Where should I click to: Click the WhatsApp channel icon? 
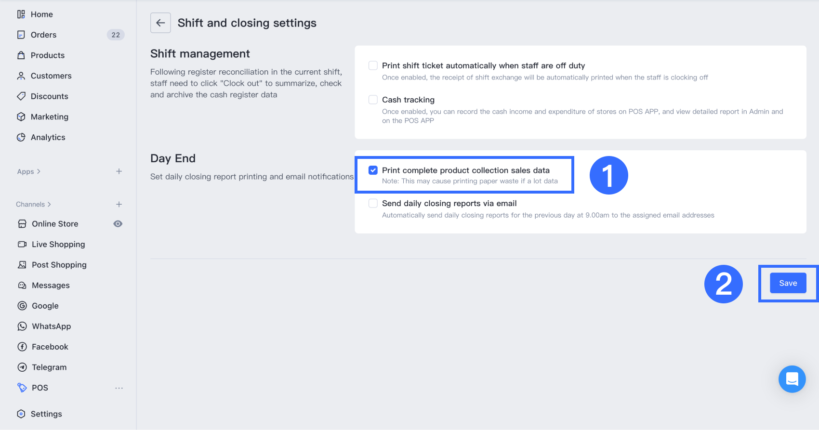tap(22, 326)
